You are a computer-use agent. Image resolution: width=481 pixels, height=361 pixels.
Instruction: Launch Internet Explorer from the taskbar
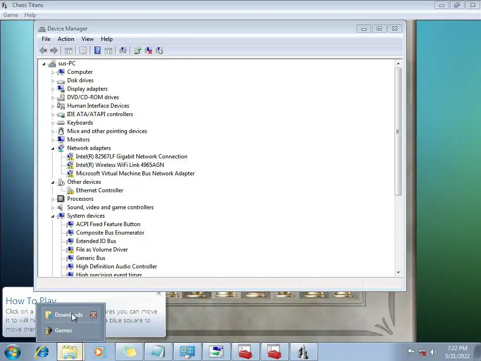(42, 352)
